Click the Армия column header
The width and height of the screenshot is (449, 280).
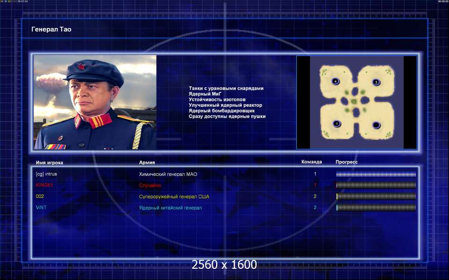147,162
